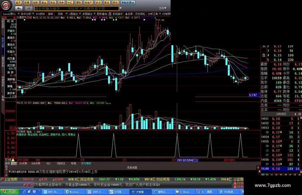Expand the 技术分析 toolbar dropdown arrow
The image size is (302, 195).
[33, 14]
